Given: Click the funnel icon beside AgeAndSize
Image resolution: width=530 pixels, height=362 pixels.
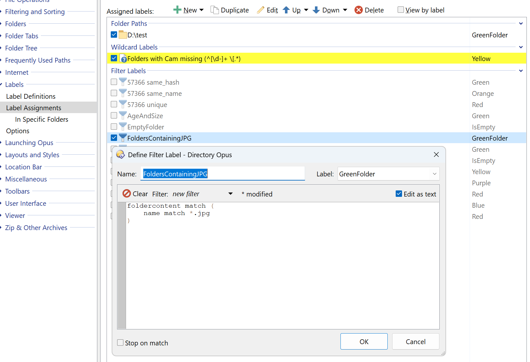Looking at the screenshot, I should (123, 115).
